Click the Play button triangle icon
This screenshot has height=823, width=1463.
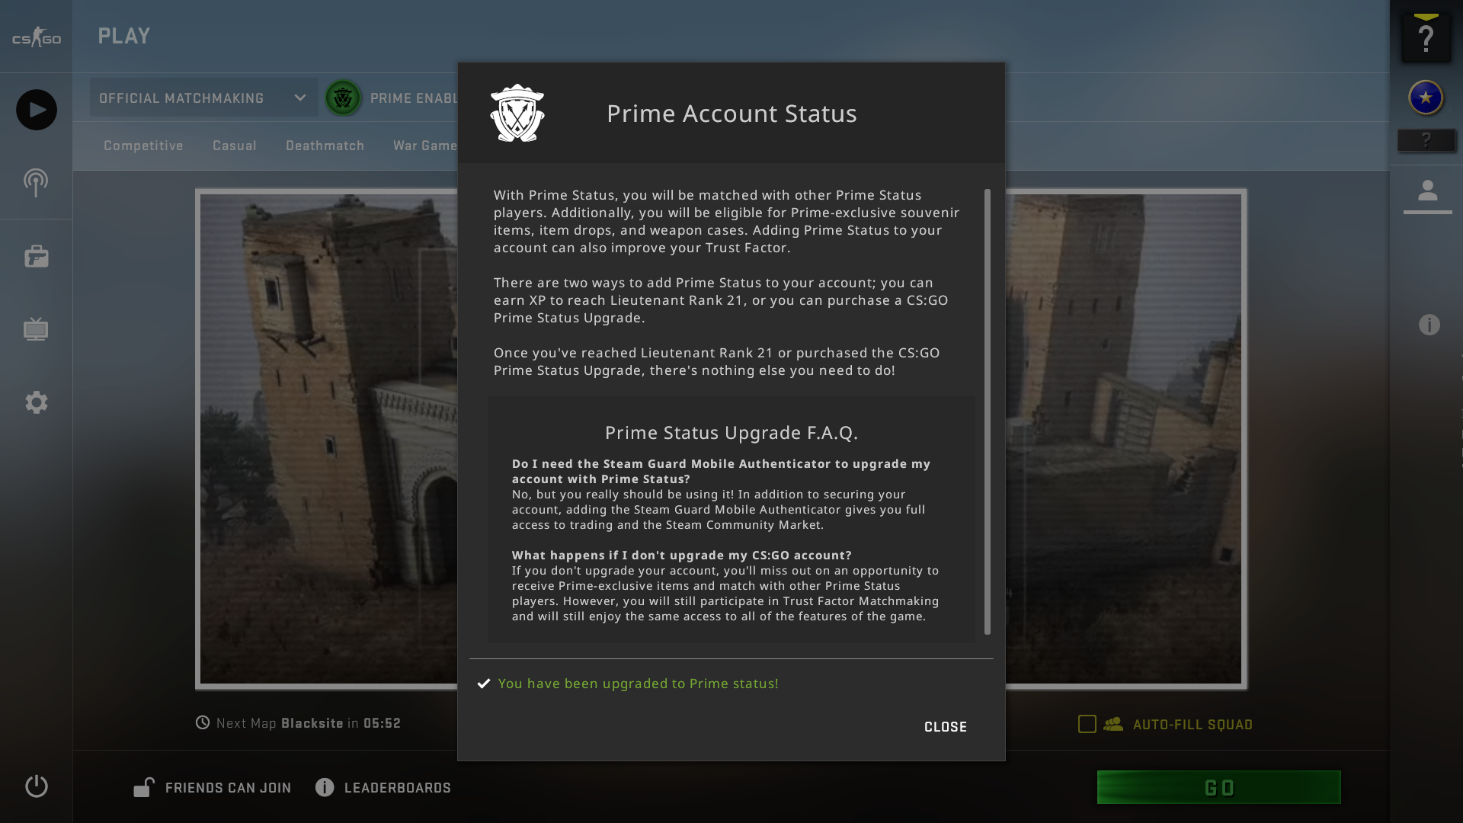36,110
